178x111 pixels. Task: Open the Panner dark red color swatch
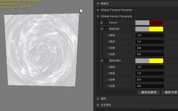click(149, 23)
